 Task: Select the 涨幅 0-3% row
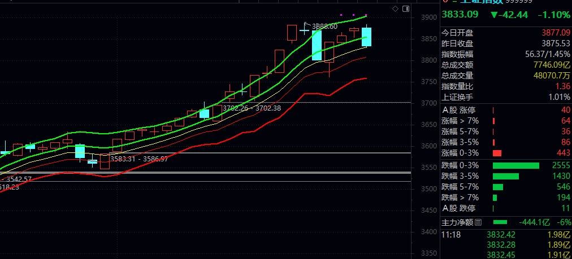tap(506, 153)
